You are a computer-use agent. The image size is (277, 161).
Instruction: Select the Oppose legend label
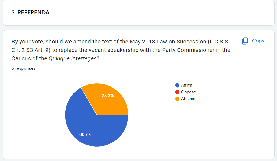coord(189,92)
